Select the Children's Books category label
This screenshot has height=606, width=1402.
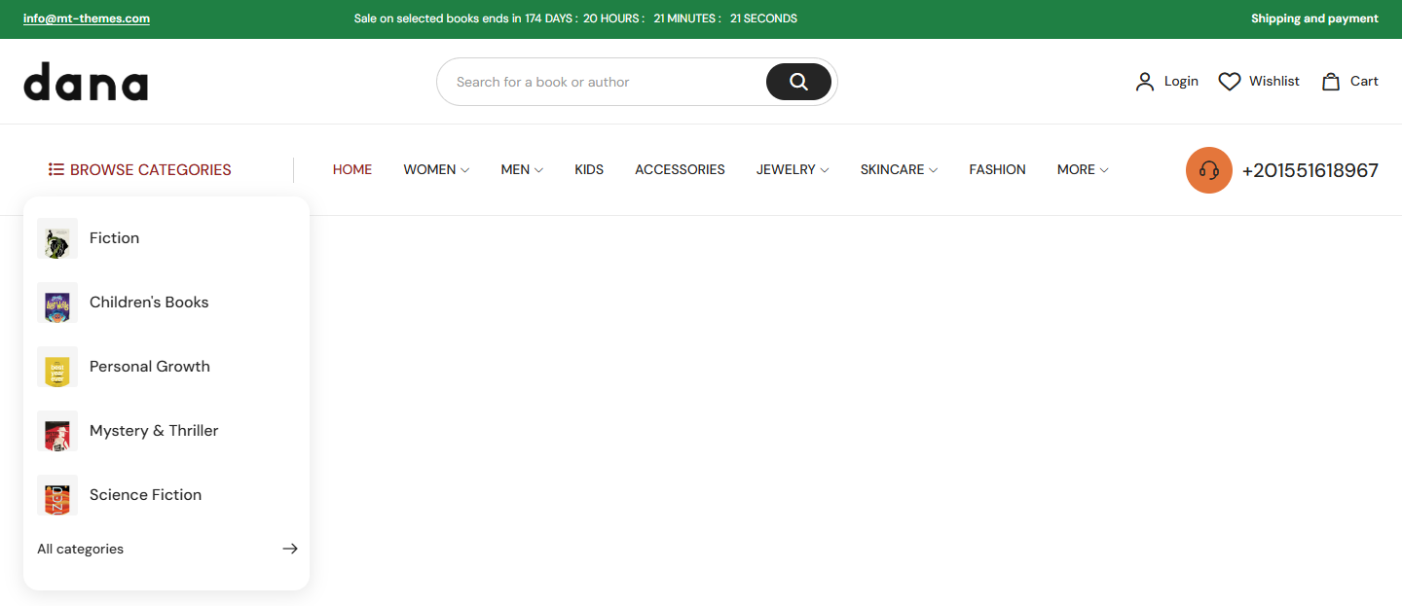pyautogui.click(x=149, y=303)
